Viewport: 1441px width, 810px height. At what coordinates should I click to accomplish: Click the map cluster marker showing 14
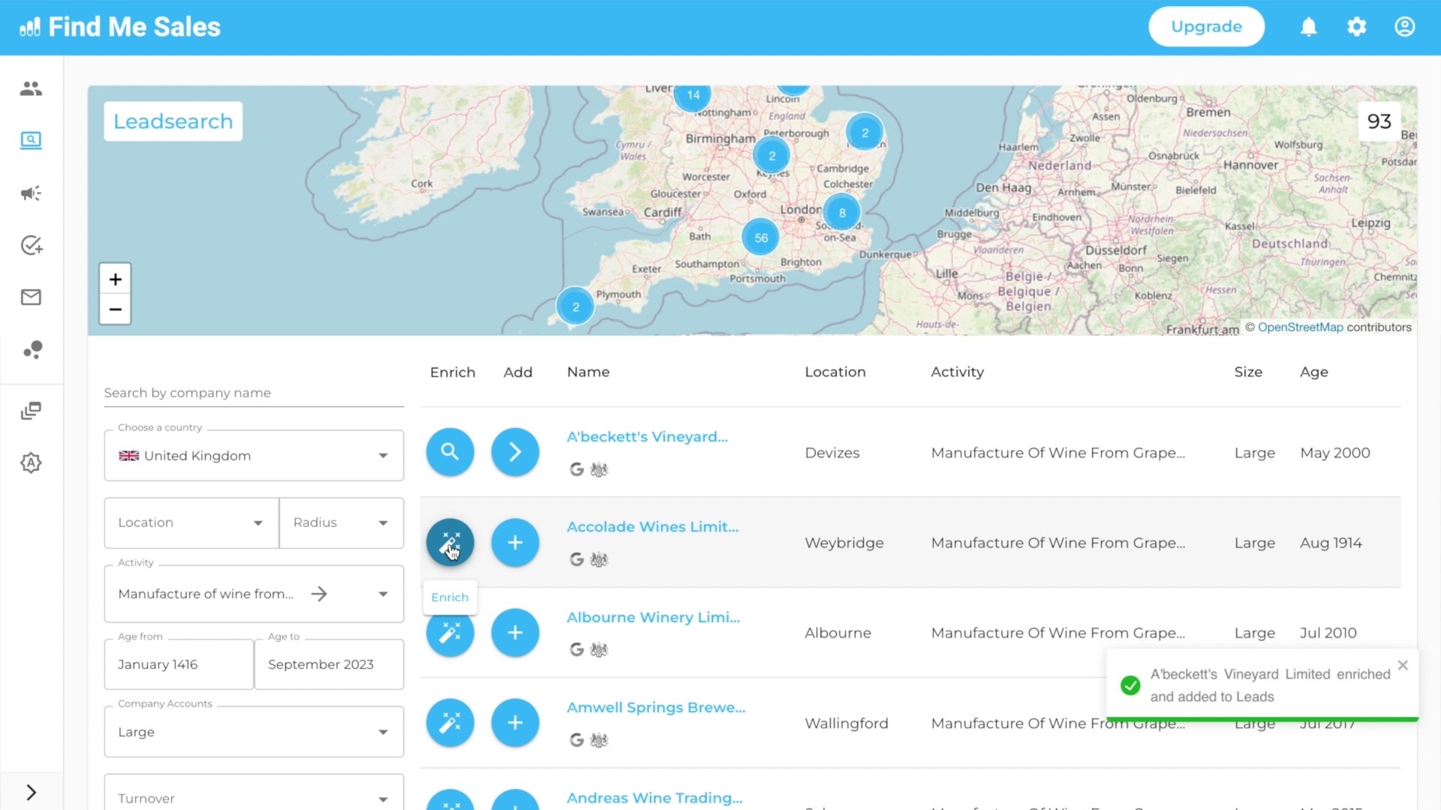point(693,95)
